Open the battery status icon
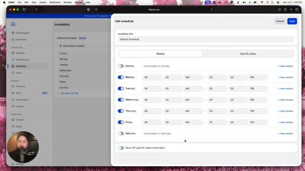 [x=255, y=2]
